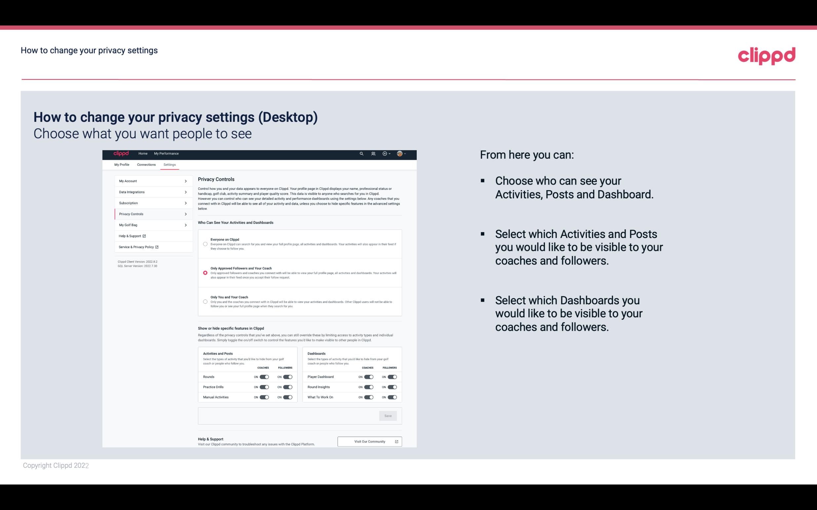Open the Settings tab in navigation
817x510 pixels.
click(x=169, y=164)
